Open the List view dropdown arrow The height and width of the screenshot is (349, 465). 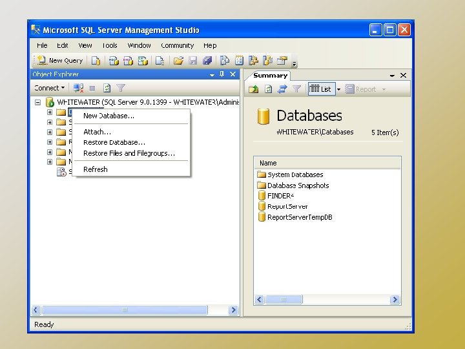point(338,89)
